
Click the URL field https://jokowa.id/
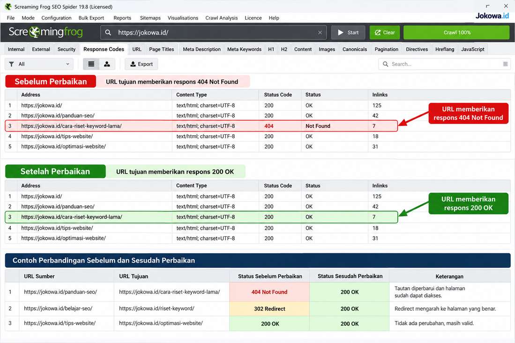tap(214, 32)
